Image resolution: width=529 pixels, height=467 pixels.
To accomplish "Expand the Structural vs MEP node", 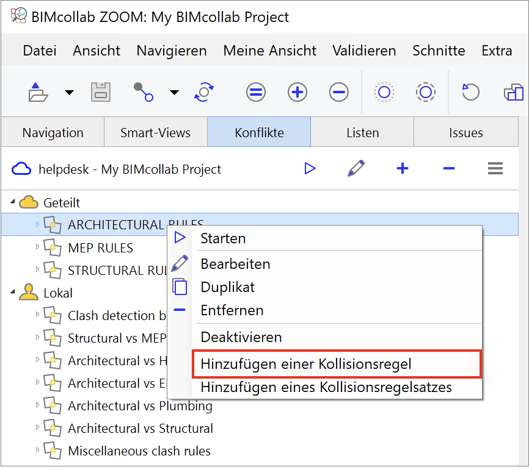I will [x=37, y=337].
